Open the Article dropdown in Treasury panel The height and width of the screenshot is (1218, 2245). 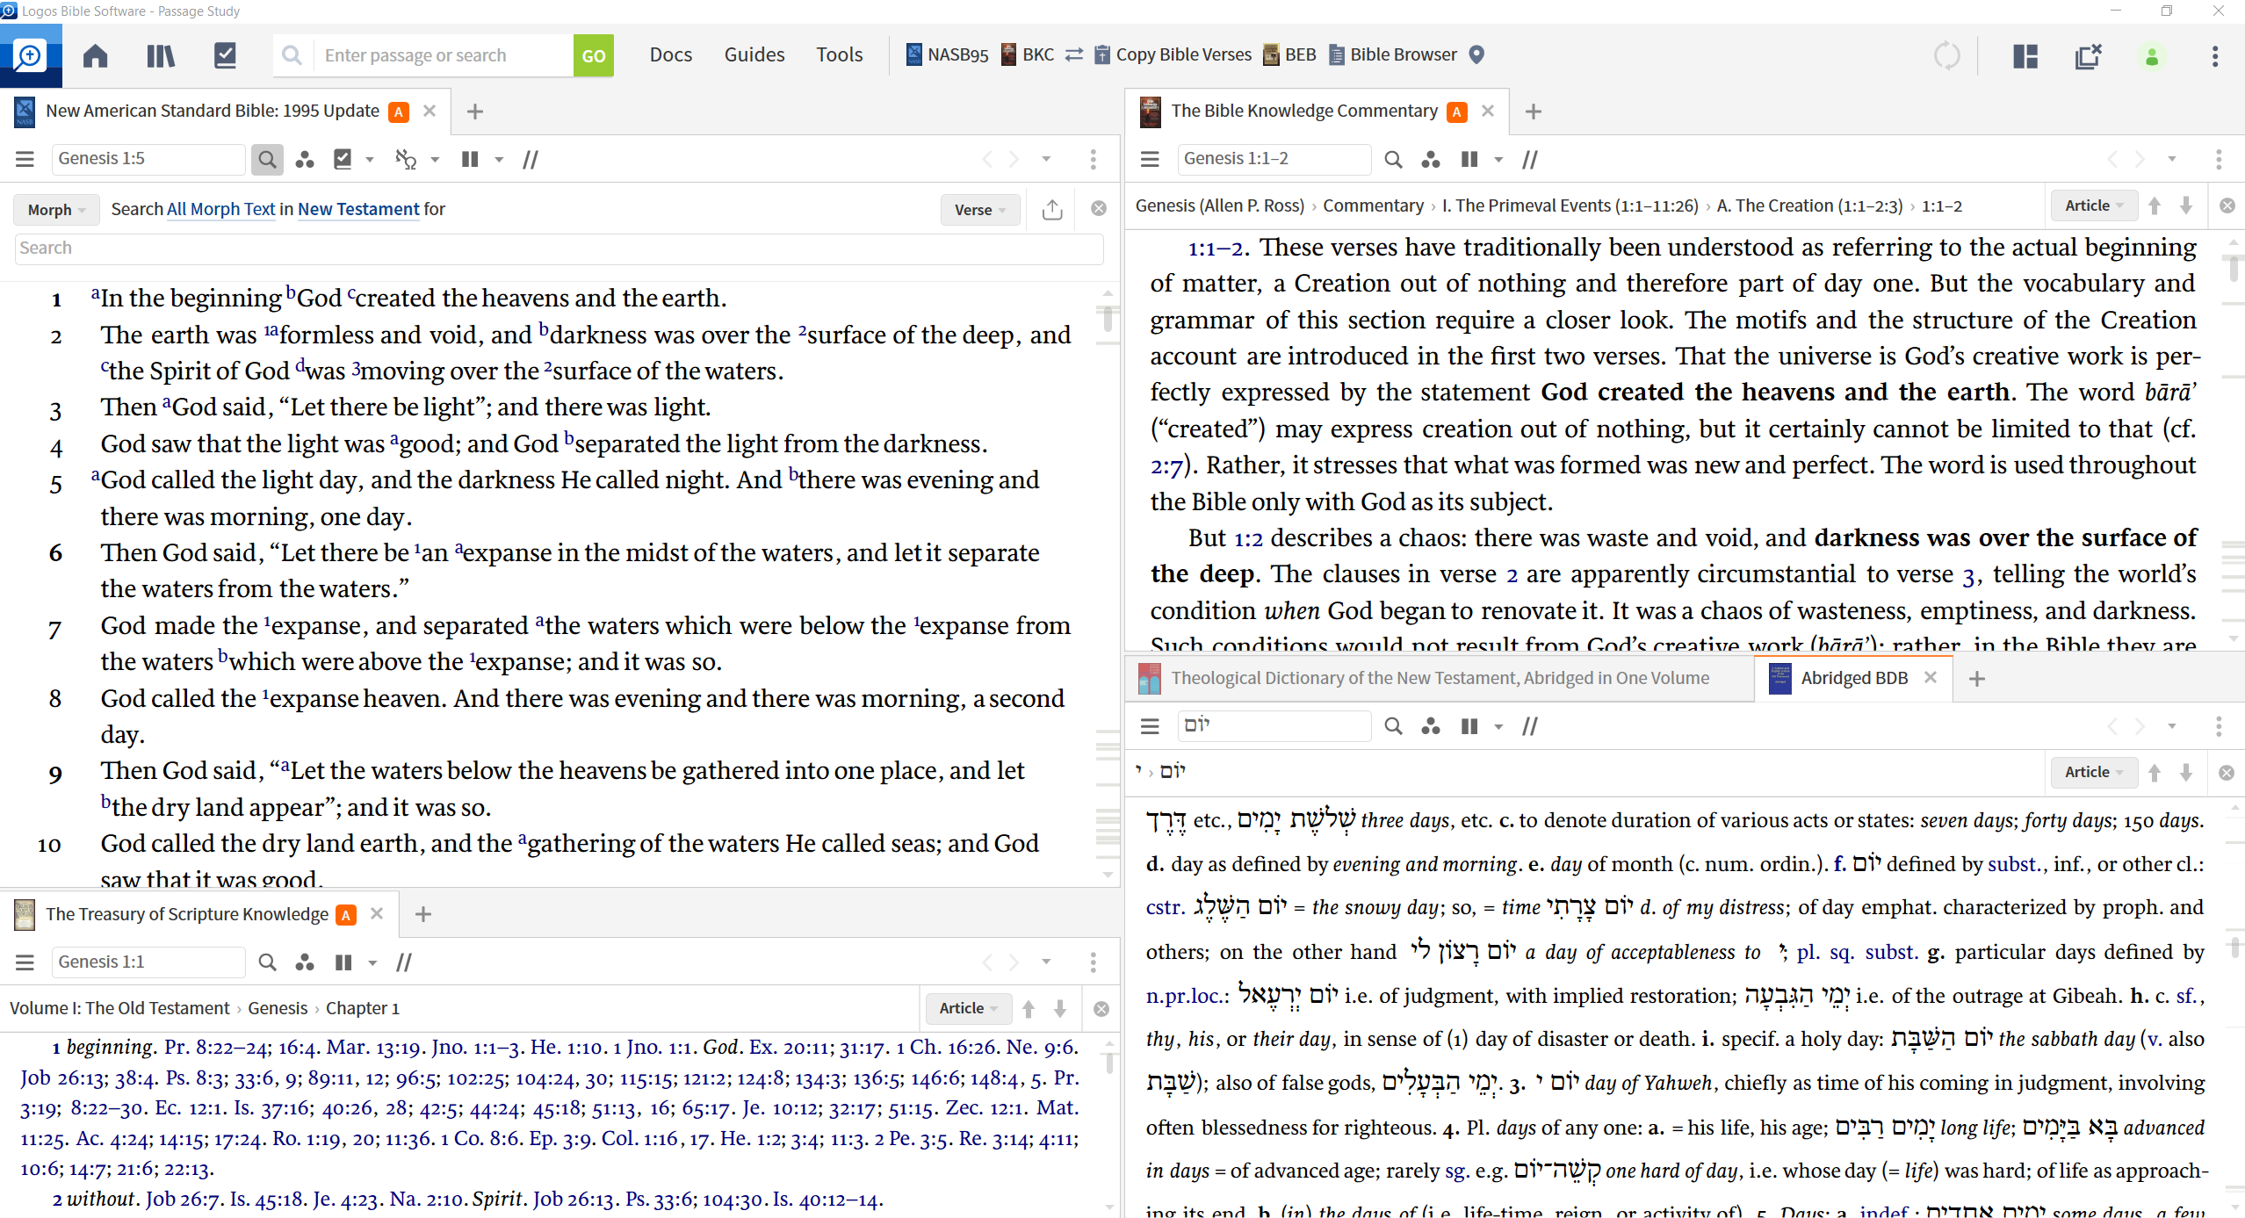coord(969,1008)
